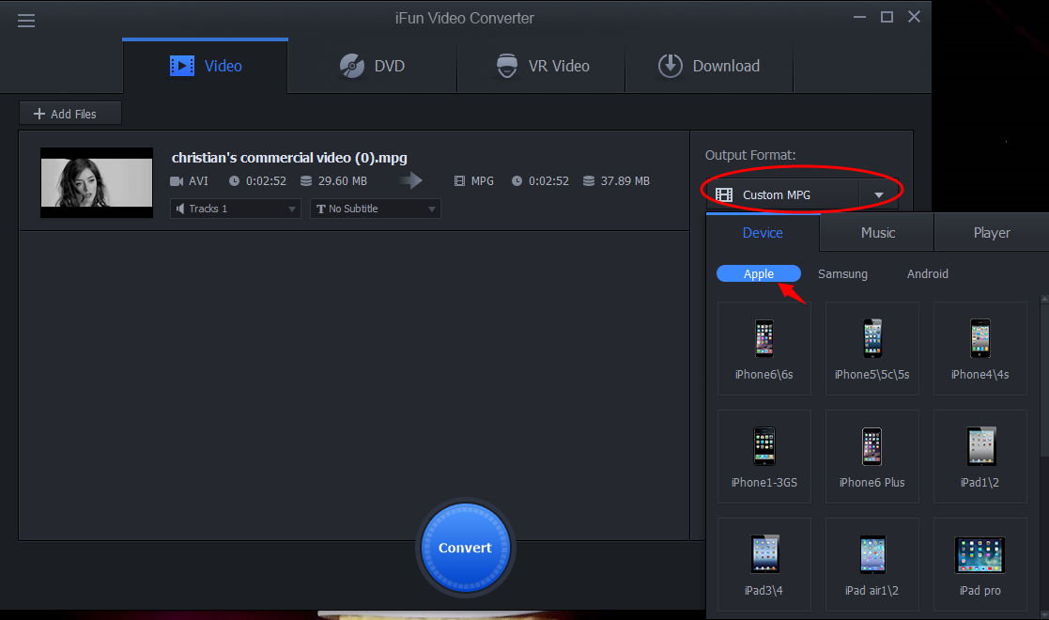Close the iFun Video Converter window
The height and width of the screenshot is (620, 1049).
point(914,17)
